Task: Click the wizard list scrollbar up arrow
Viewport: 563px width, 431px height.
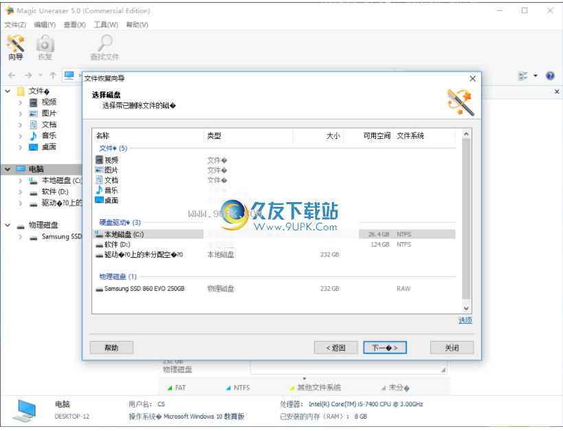Action: [466, 134]
